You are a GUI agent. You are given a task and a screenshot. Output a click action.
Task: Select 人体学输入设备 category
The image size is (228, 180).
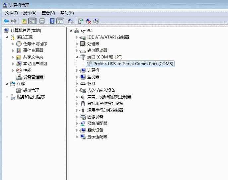click(101, 90)
